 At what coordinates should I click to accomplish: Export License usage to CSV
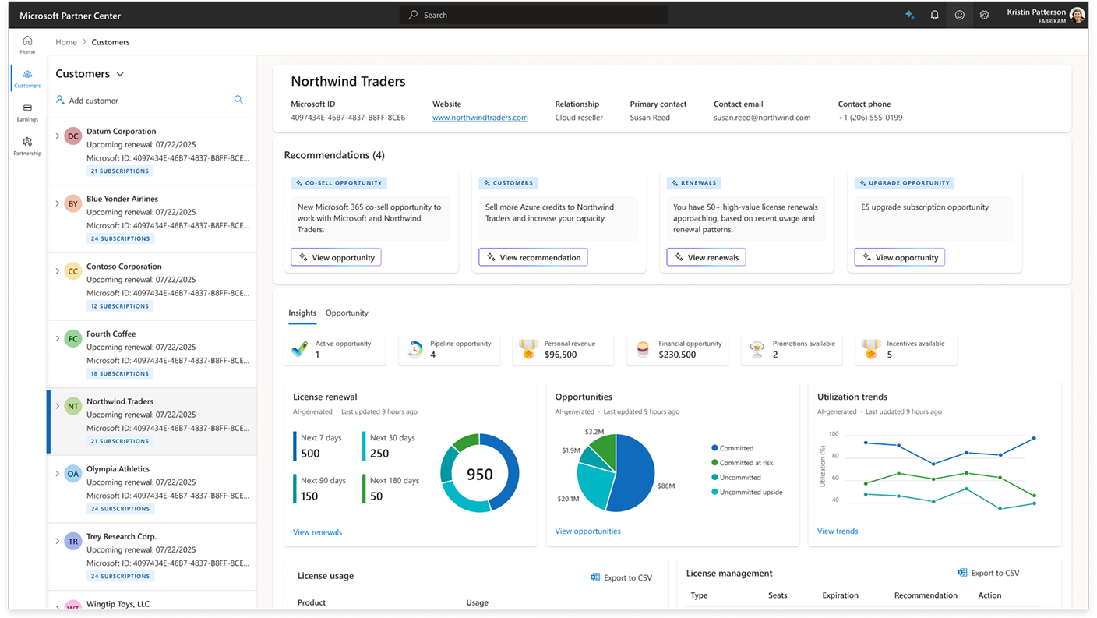(x=621, y=577)
